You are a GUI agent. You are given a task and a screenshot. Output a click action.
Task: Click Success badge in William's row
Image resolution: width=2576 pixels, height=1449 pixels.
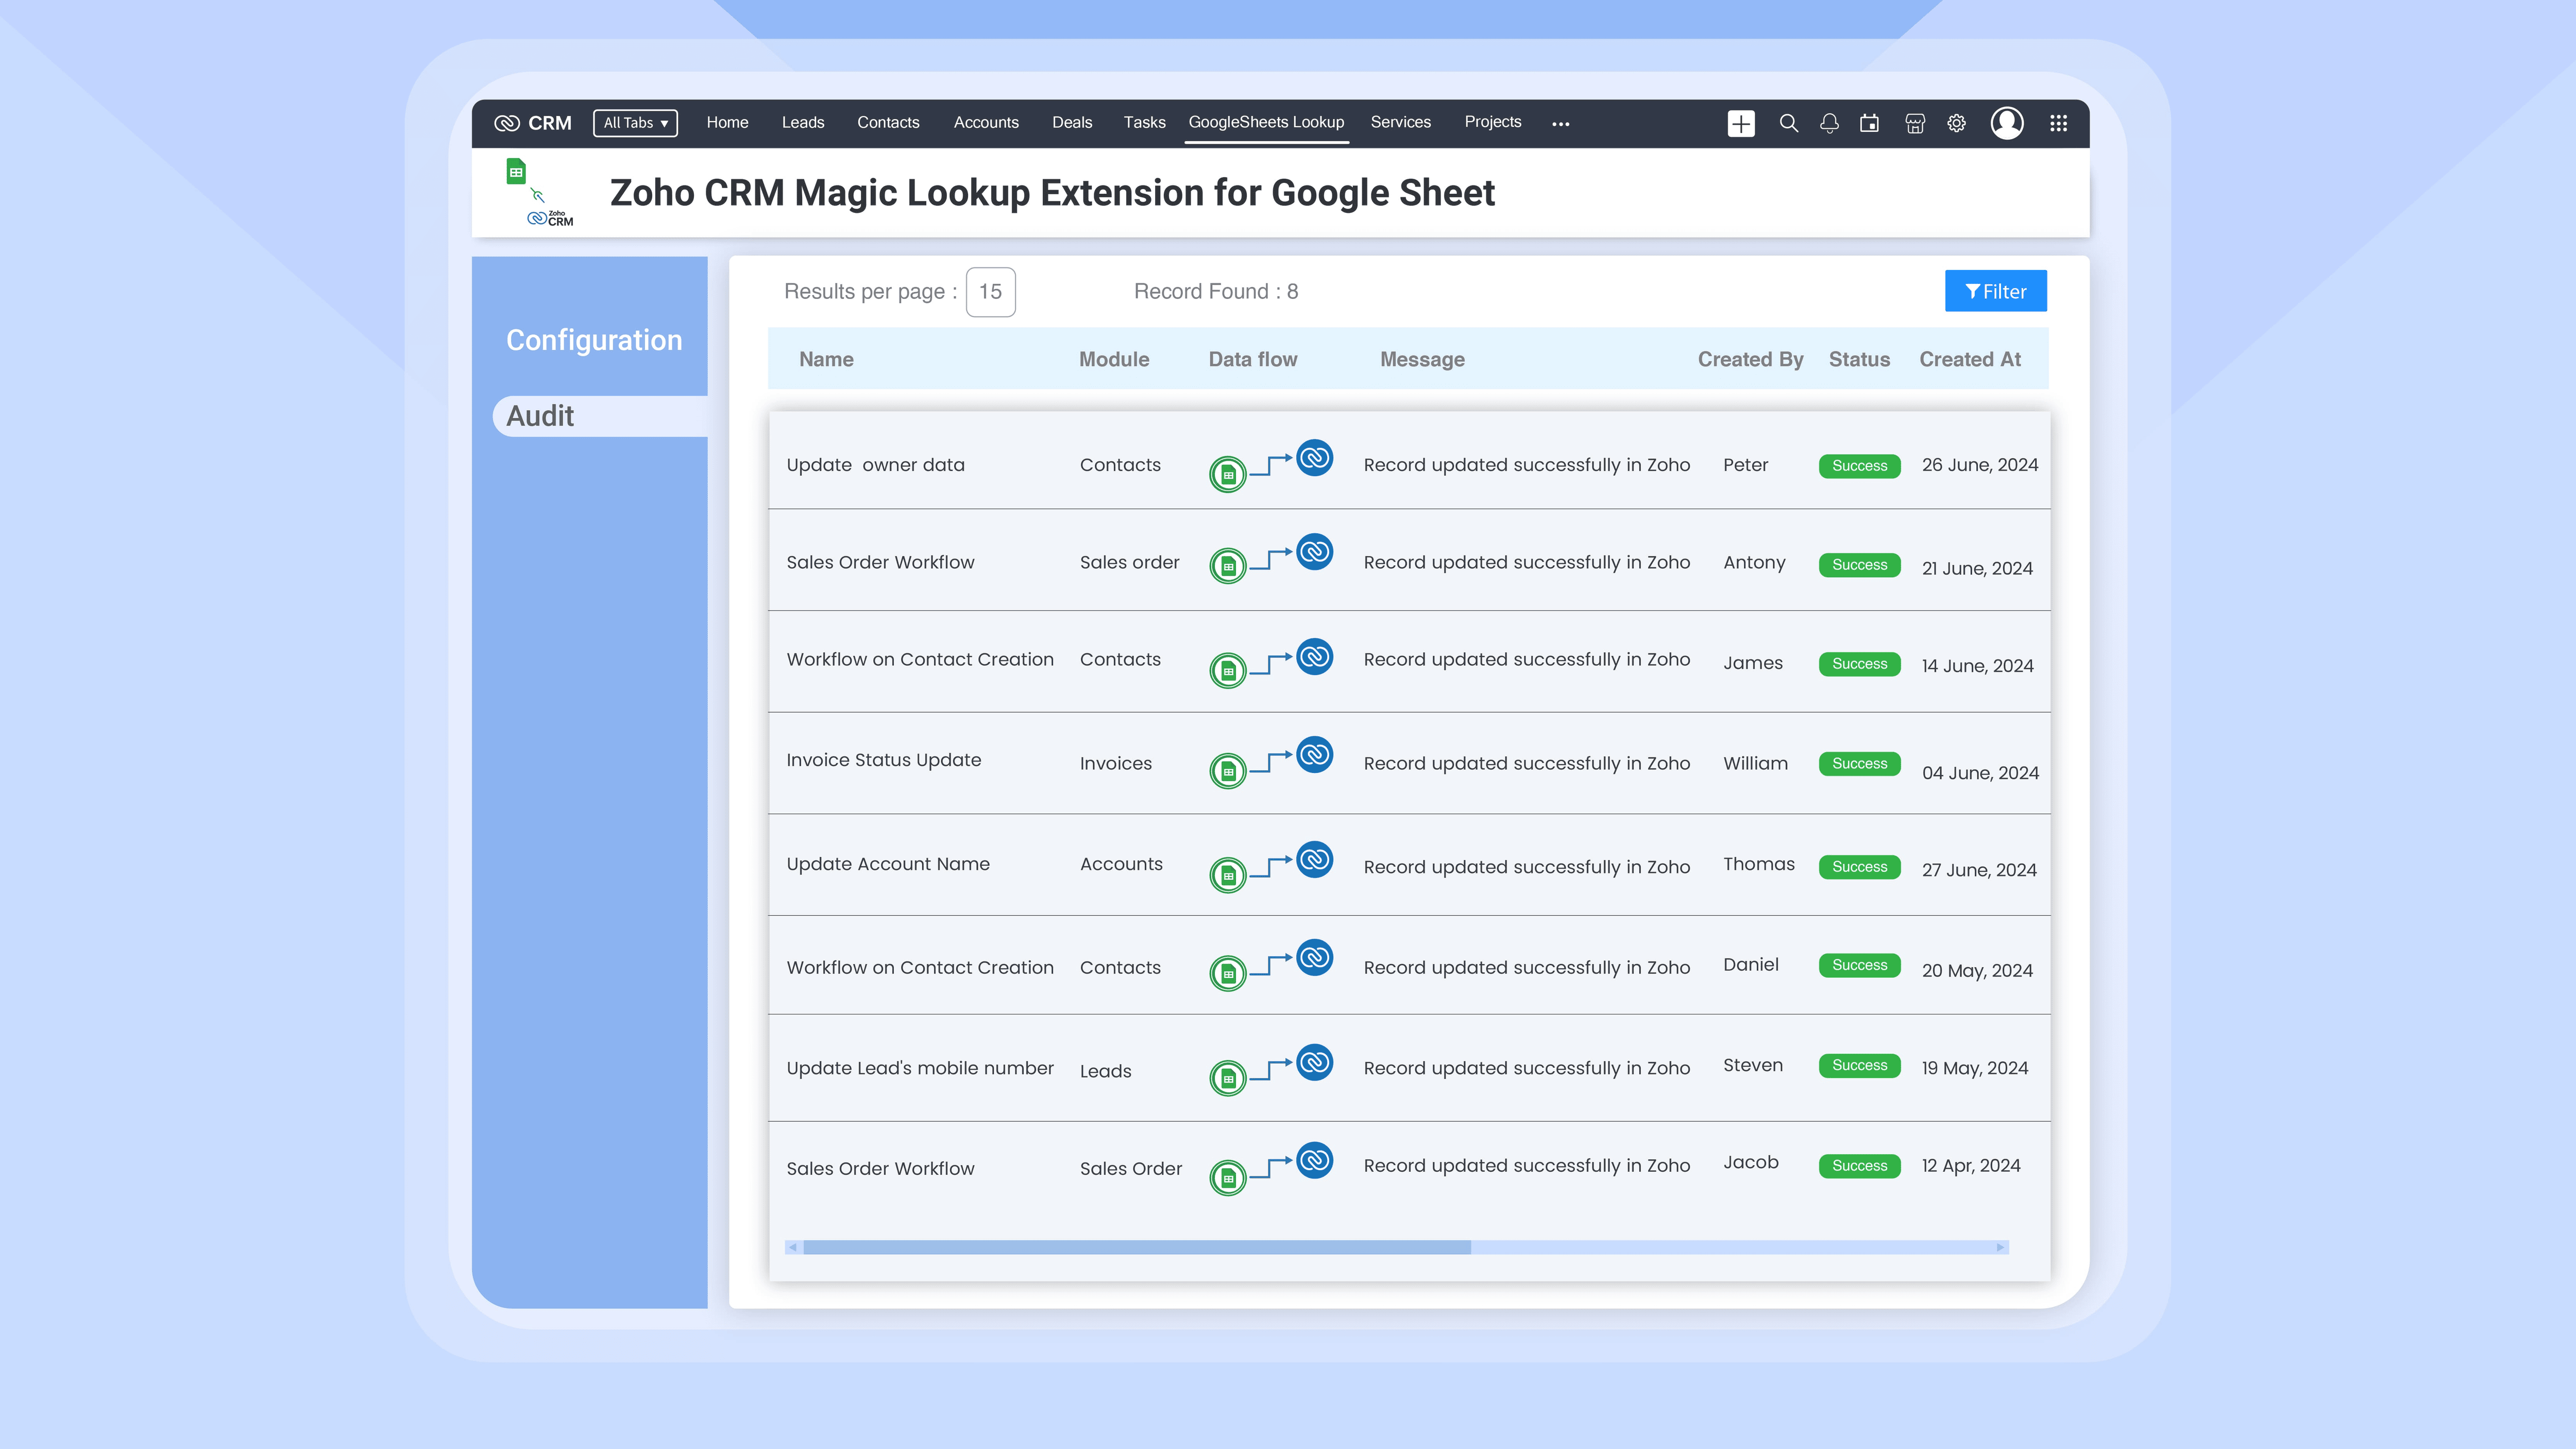click(x=1859, y=764)
